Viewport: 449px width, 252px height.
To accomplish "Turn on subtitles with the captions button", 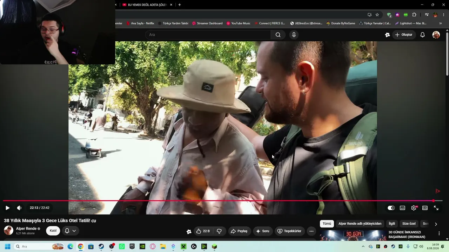I will (x=402, y=208).
